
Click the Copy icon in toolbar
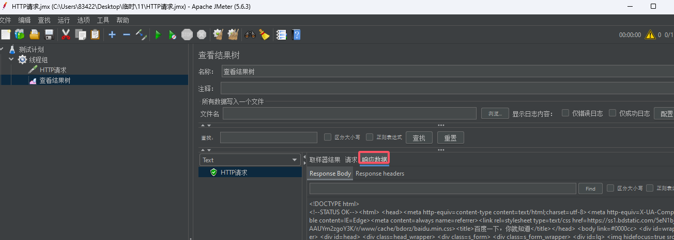pyautogui.click(x=81, y=35)
